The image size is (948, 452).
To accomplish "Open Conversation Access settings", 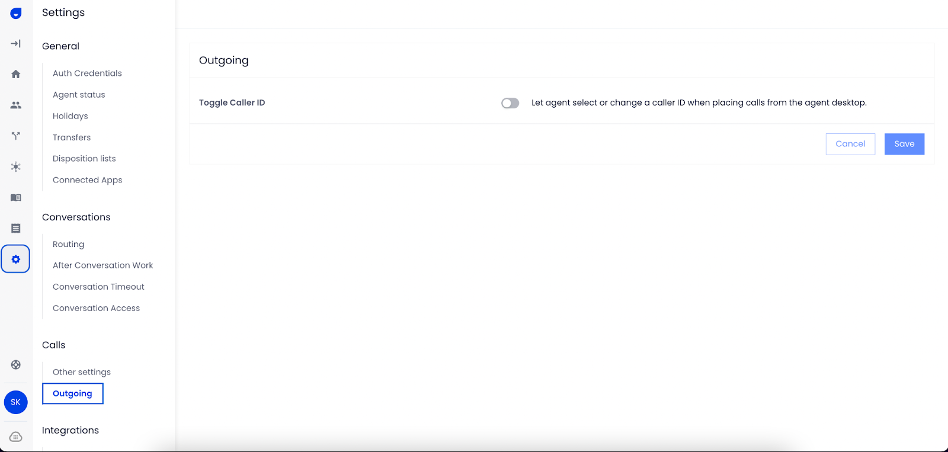I will [x=97, y=308].
